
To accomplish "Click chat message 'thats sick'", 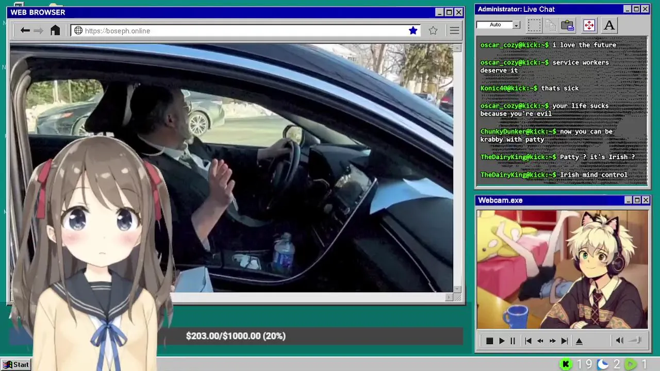I will (560, 88).
